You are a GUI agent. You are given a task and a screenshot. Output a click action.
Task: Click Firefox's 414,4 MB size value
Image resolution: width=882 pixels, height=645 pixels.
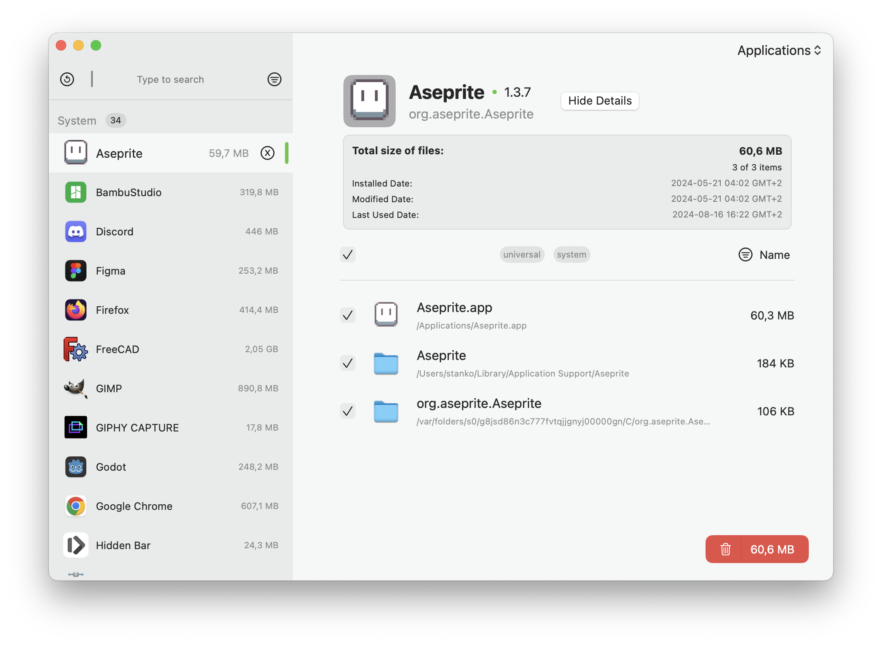pos(258,310)
